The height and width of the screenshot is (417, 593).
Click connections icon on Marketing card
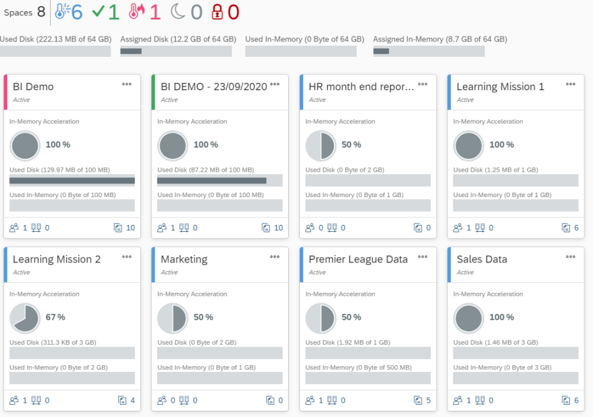coord(184,400)
